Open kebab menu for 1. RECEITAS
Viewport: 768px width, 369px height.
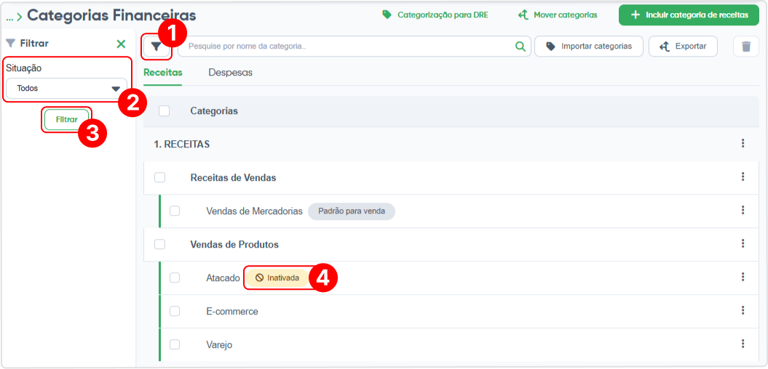point(743,143)
